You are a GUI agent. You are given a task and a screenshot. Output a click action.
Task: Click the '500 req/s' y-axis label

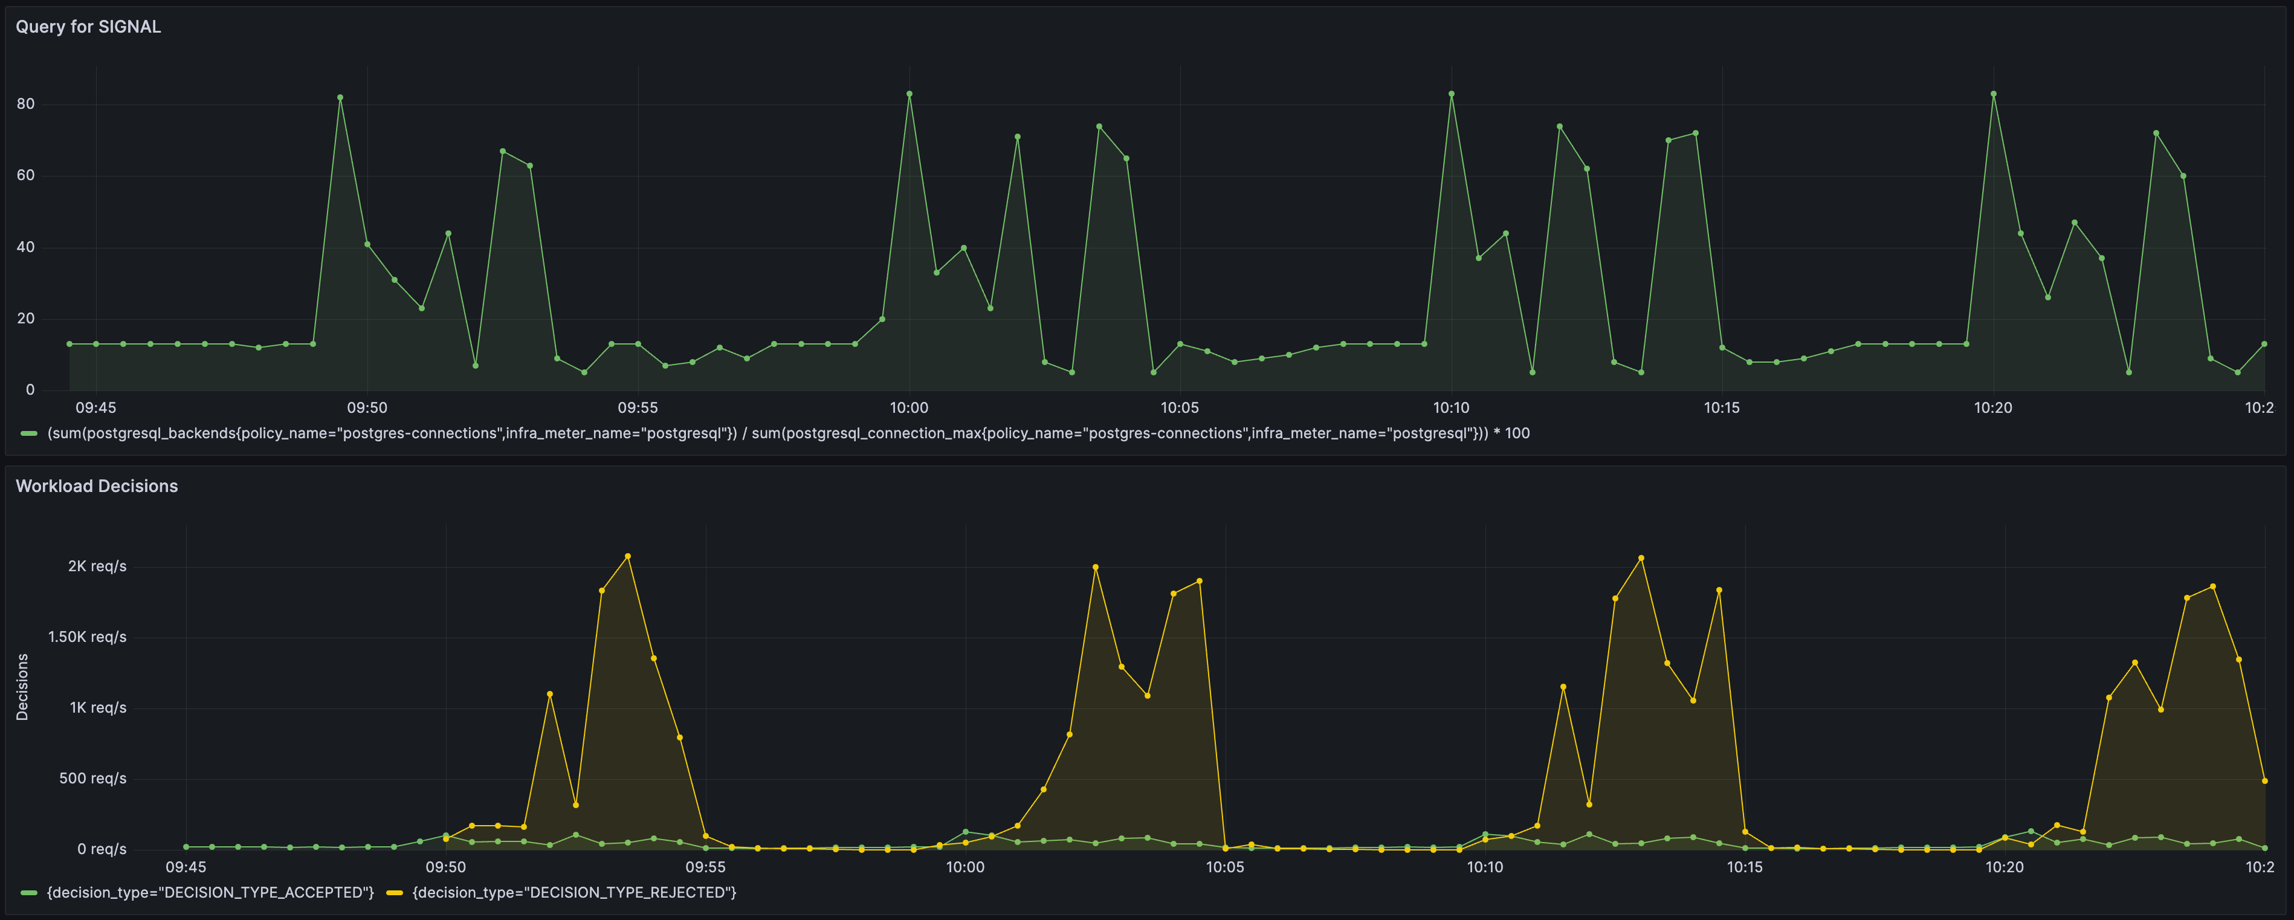tap(92, 779)
